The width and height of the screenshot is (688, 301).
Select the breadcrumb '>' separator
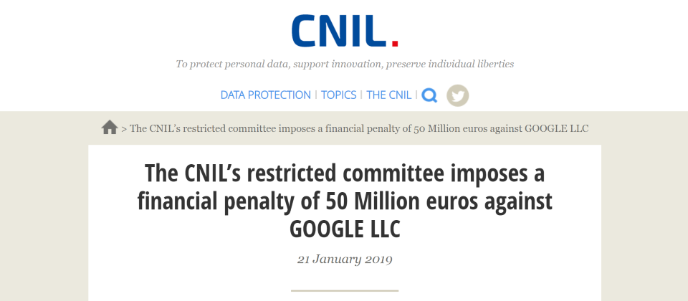124,129
